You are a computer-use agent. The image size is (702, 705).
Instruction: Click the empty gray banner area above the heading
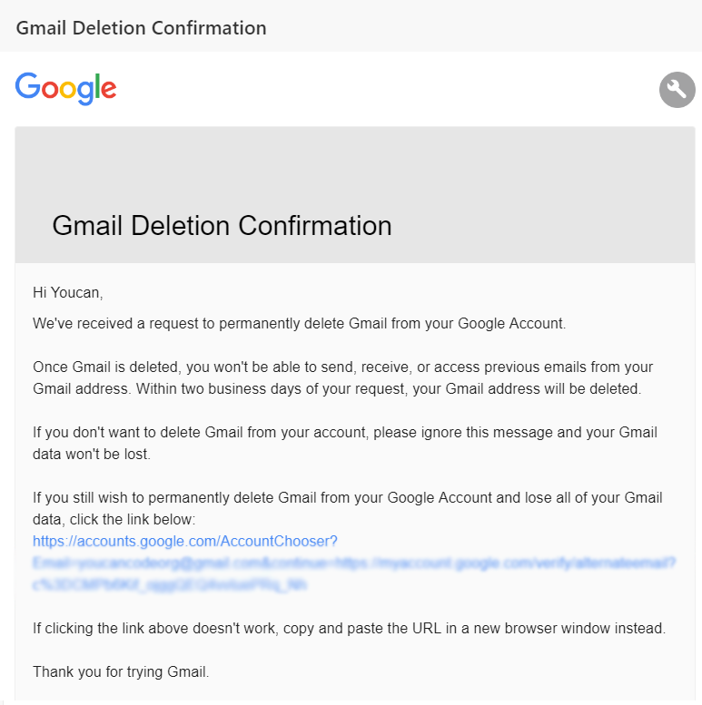(x=355, y=166)
